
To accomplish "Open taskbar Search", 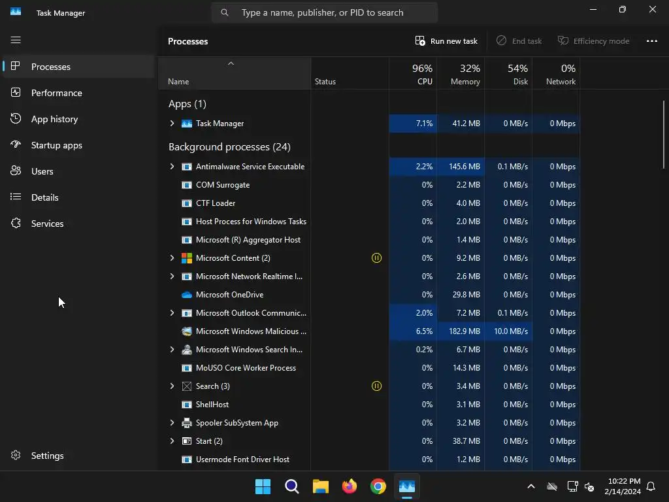I will point(292,486).
